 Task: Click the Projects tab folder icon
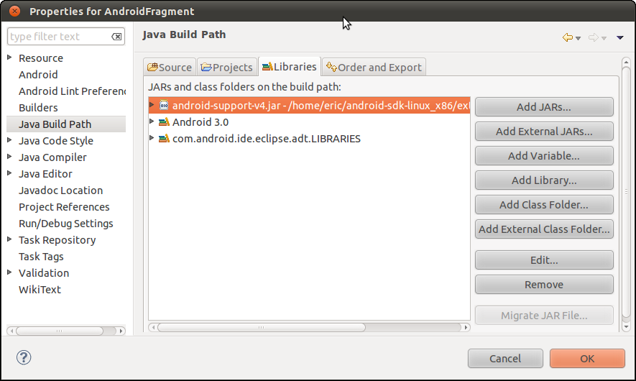206,67
